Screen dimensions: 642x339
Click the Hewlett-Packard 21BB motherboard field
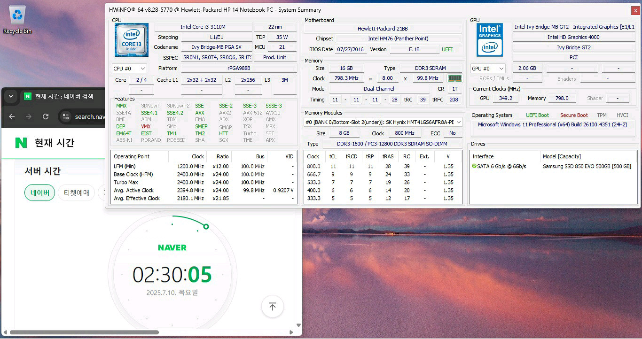(383, 29)
